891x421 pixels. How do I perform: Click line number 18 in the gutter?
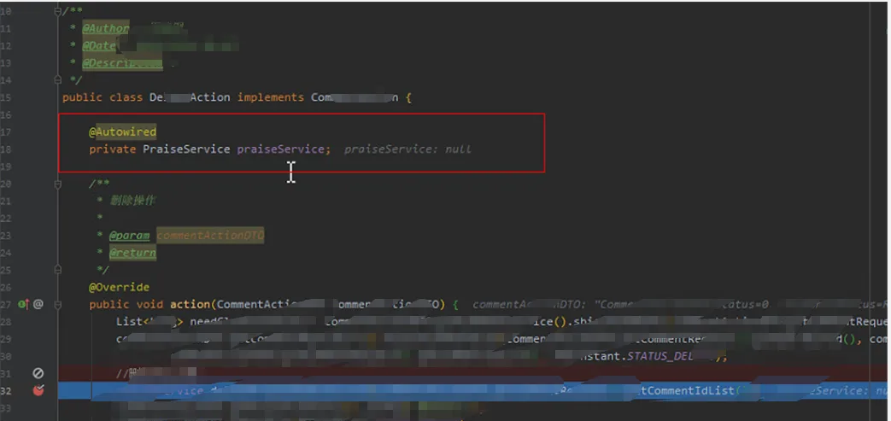tap(6, 149)
